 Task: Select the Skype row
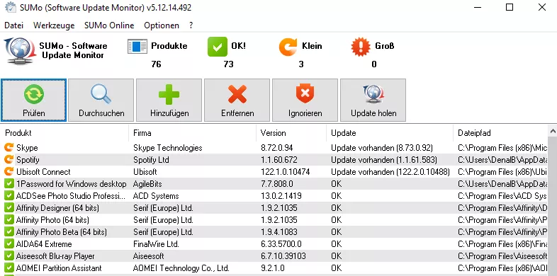274,148
